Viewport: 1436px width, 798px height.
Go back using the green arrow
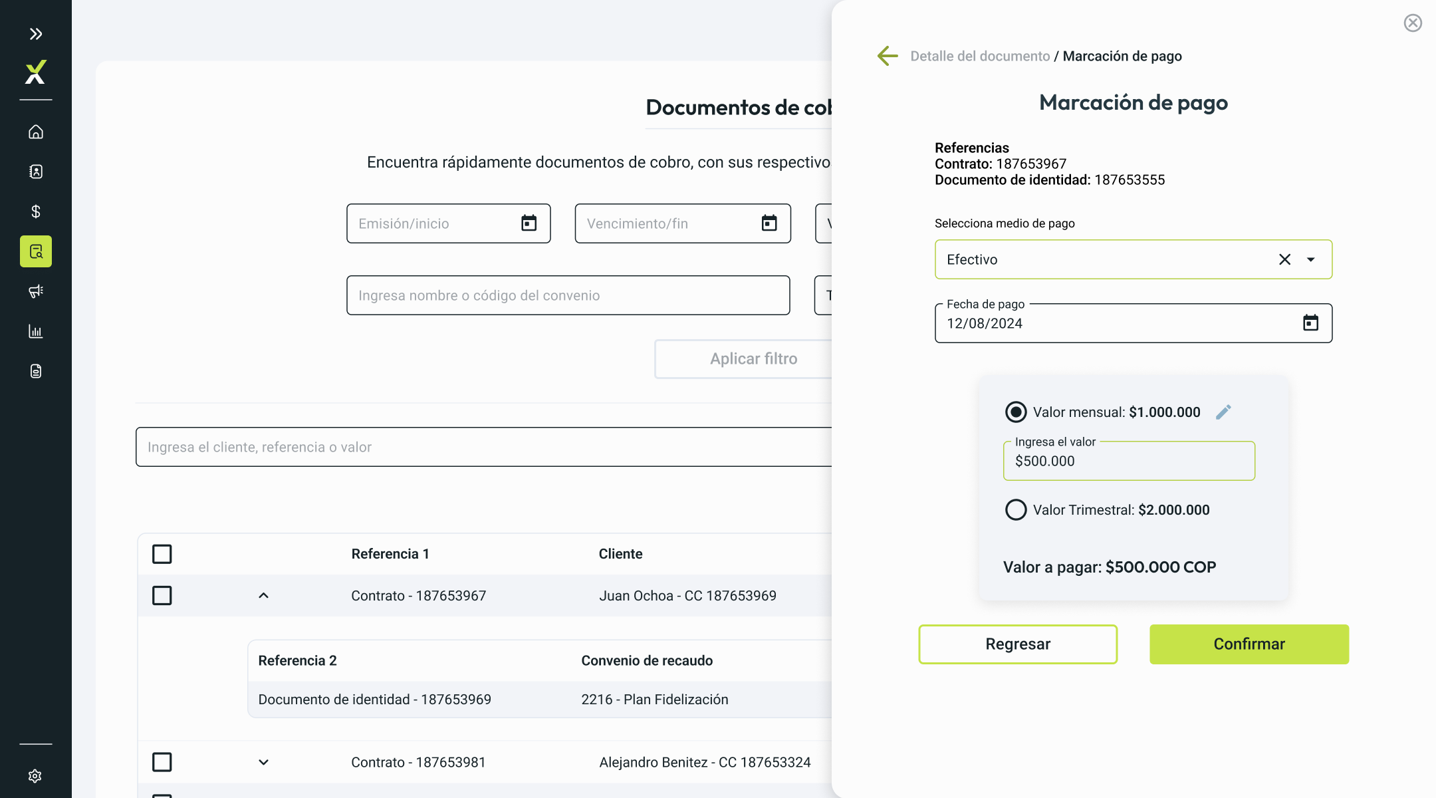(x=888, y=56)
